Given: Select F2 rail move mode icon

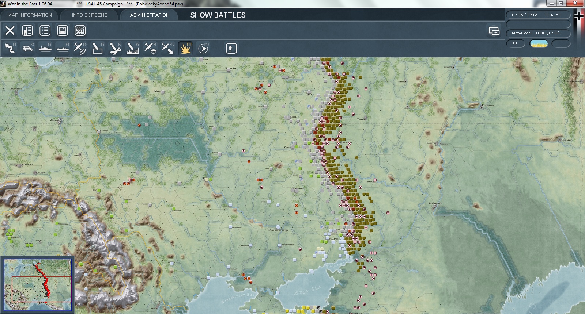Looking at the screenshot, I should 27,48.
